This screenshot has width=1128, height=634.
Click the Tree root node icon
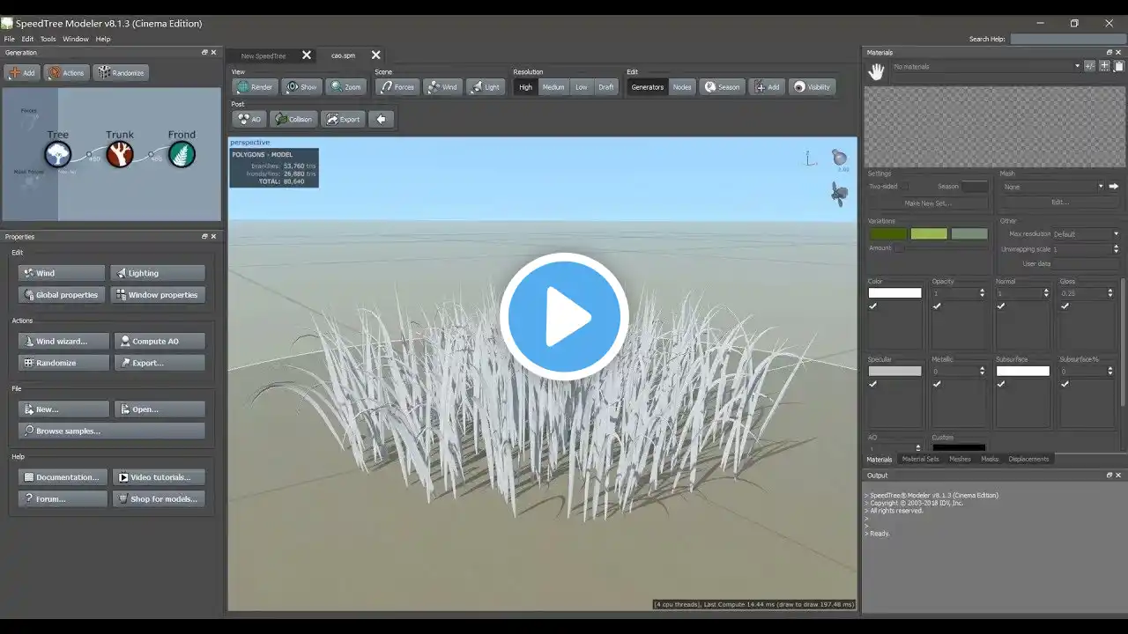click(x=58, y=155)
